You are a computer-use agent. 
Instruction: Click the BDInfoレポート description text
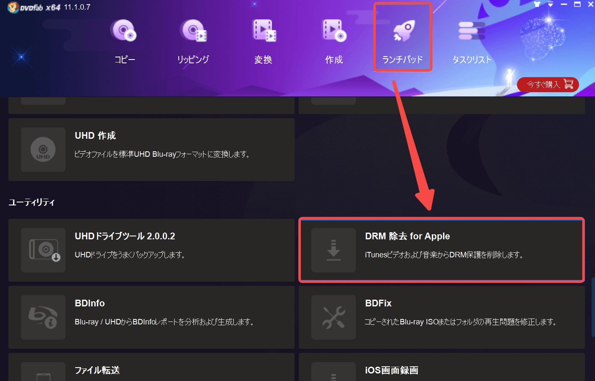pos(164,322)
